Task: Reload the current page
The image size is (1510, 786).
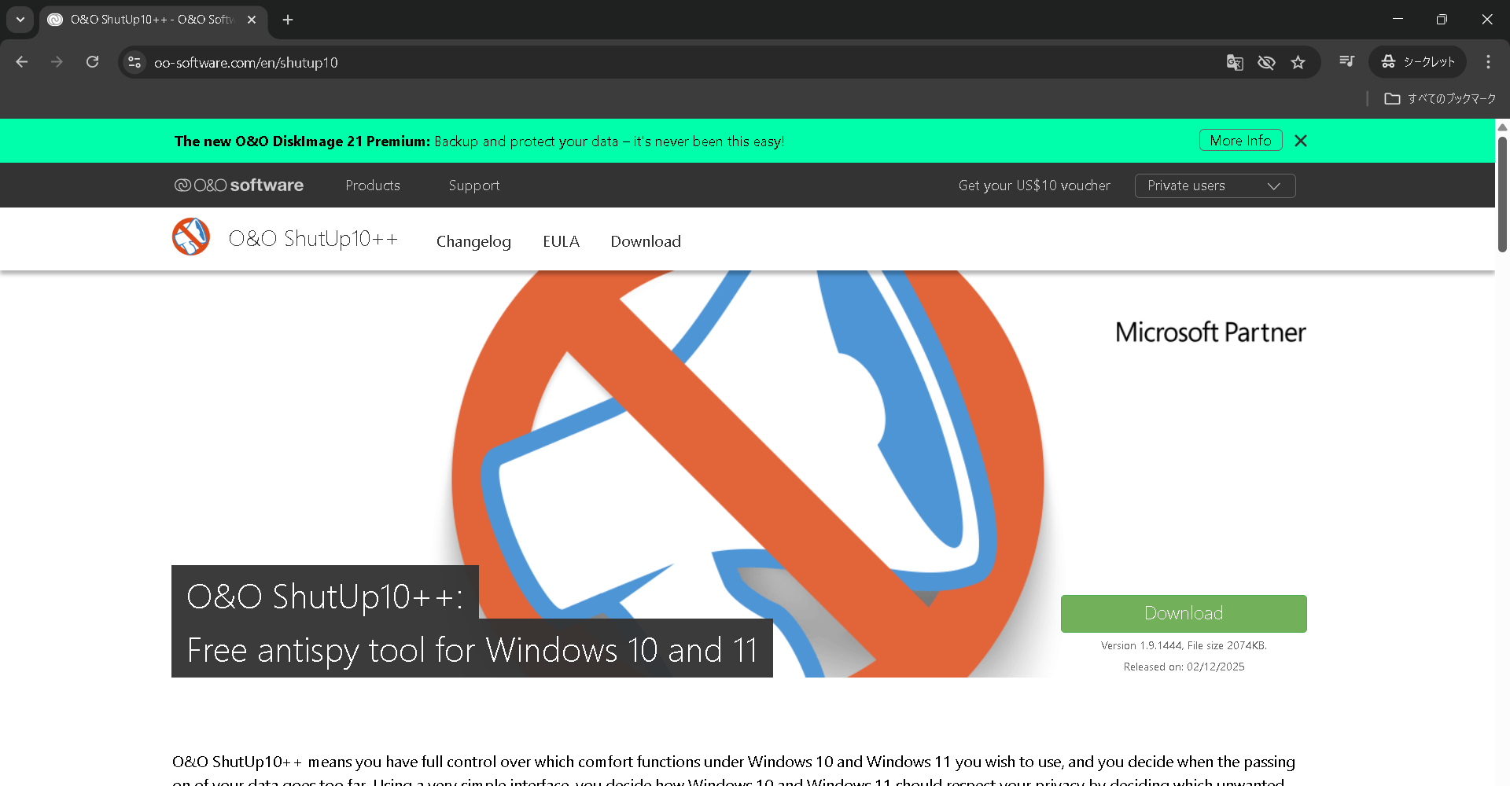Action: coord(92,61)
